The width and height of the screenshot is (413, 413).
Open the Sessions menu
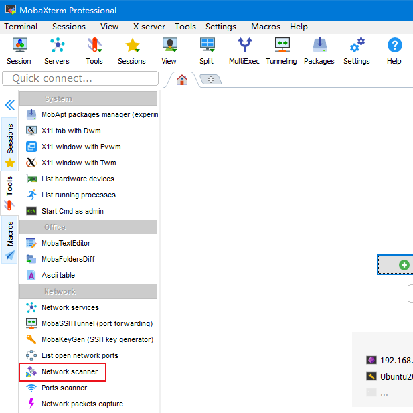[69, 27]
